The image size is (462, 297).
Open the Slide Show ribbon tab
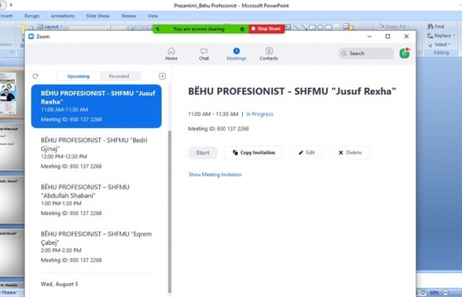pyautogui.click(x=96, y=16)
